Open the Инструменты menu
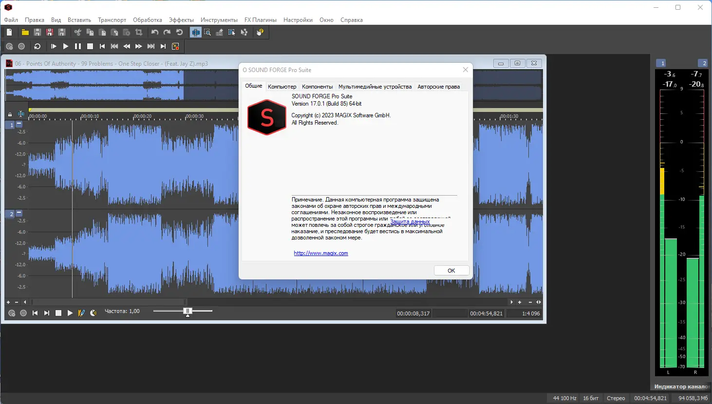The width and height of the screenshot is (712, 404). point(219,20)
